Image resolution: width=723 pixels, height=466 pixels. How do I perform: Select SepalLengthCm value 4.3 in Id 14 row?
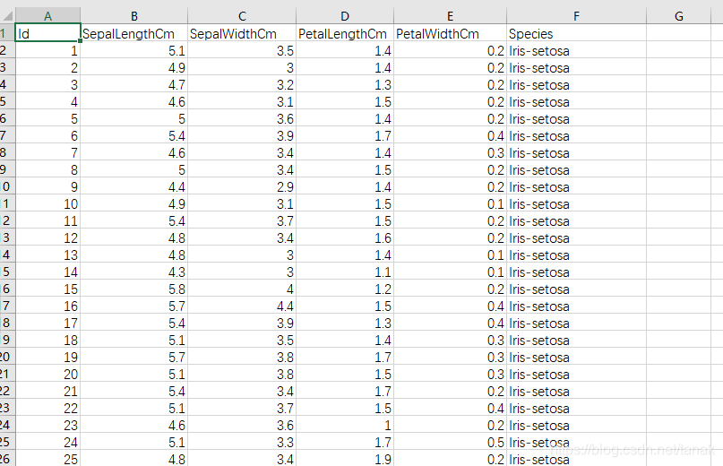coord(134,272)
